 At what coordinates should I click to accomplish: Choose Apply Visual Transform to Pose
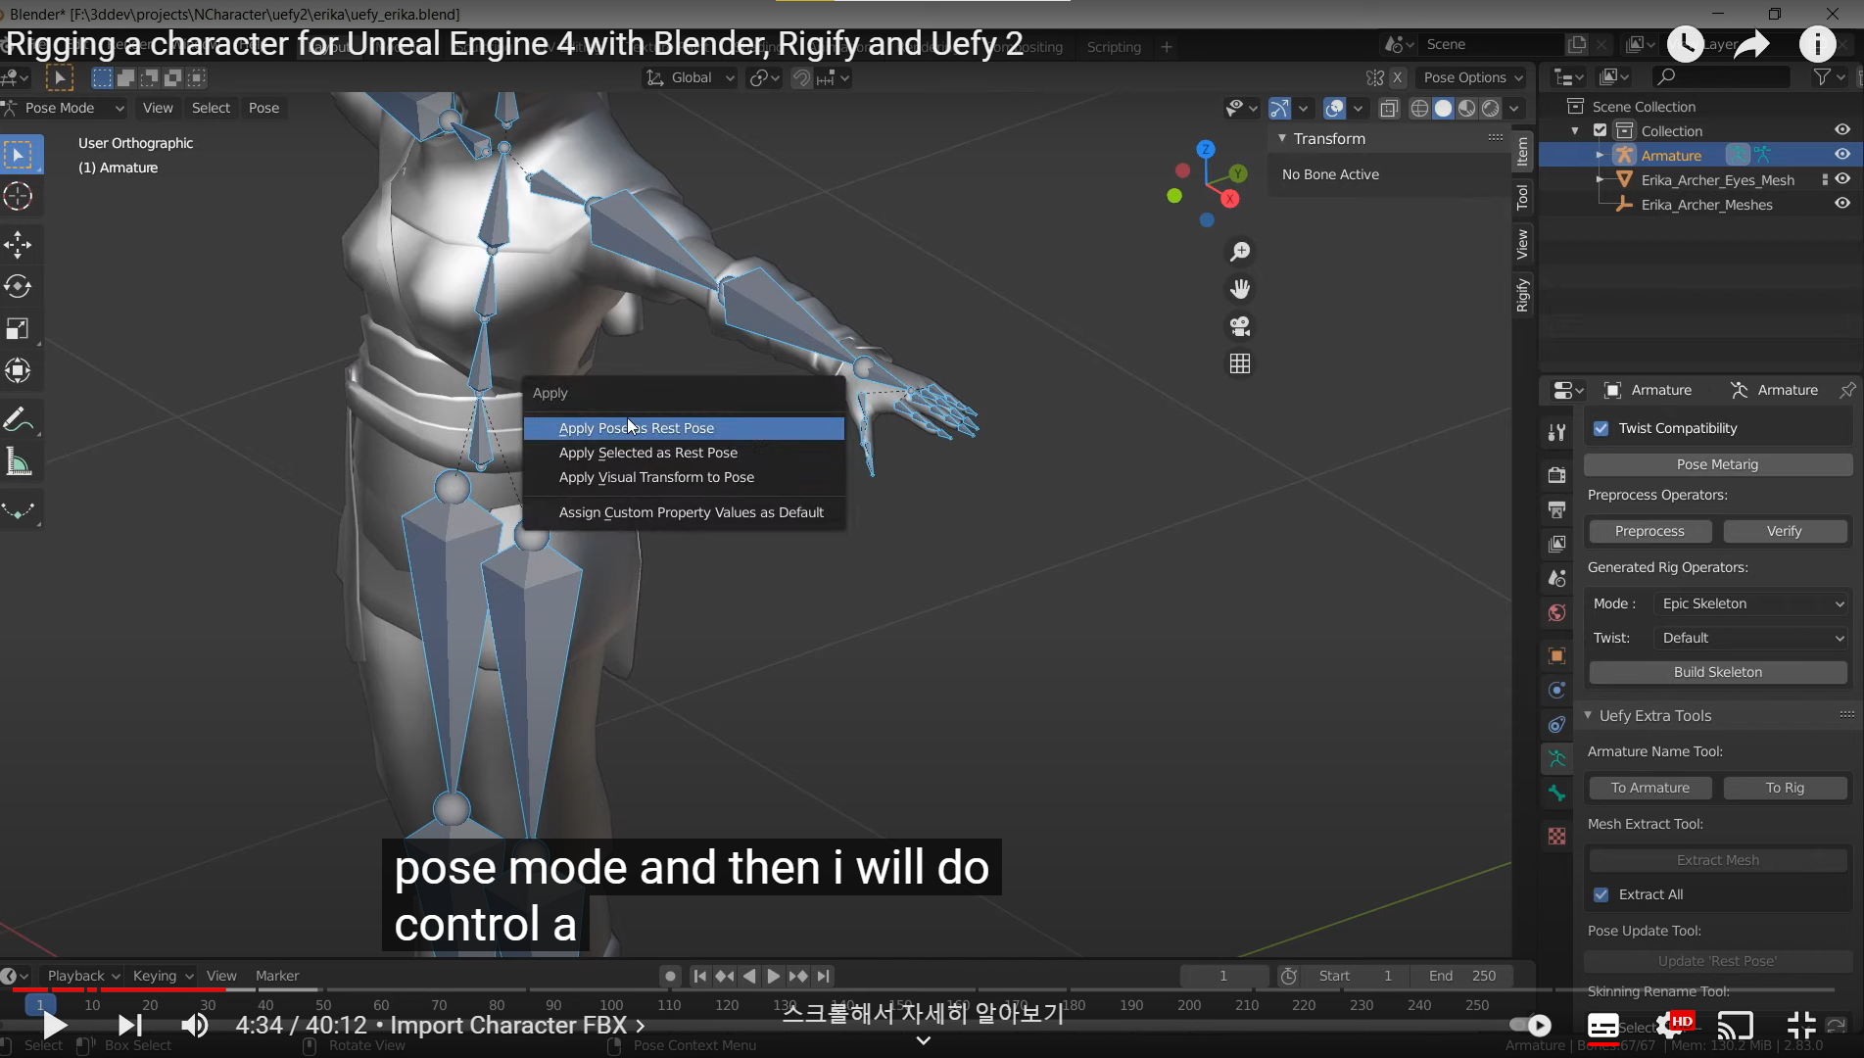pyautogui.click(x=684, y=477)
